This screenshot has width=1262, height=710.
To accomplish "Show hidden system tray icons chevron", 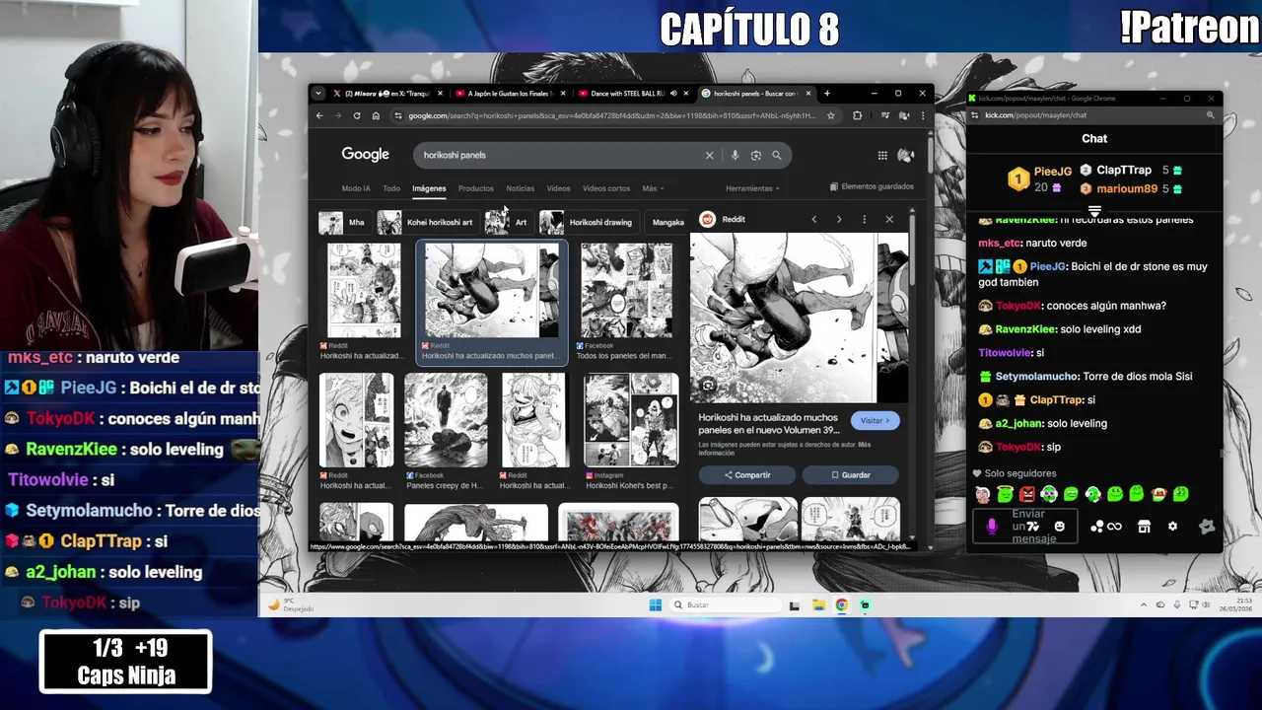I will [x=1144, y=605].
